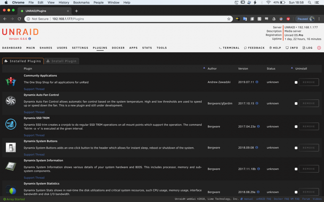Open a new Chrome tab

(x=76, y=11)
